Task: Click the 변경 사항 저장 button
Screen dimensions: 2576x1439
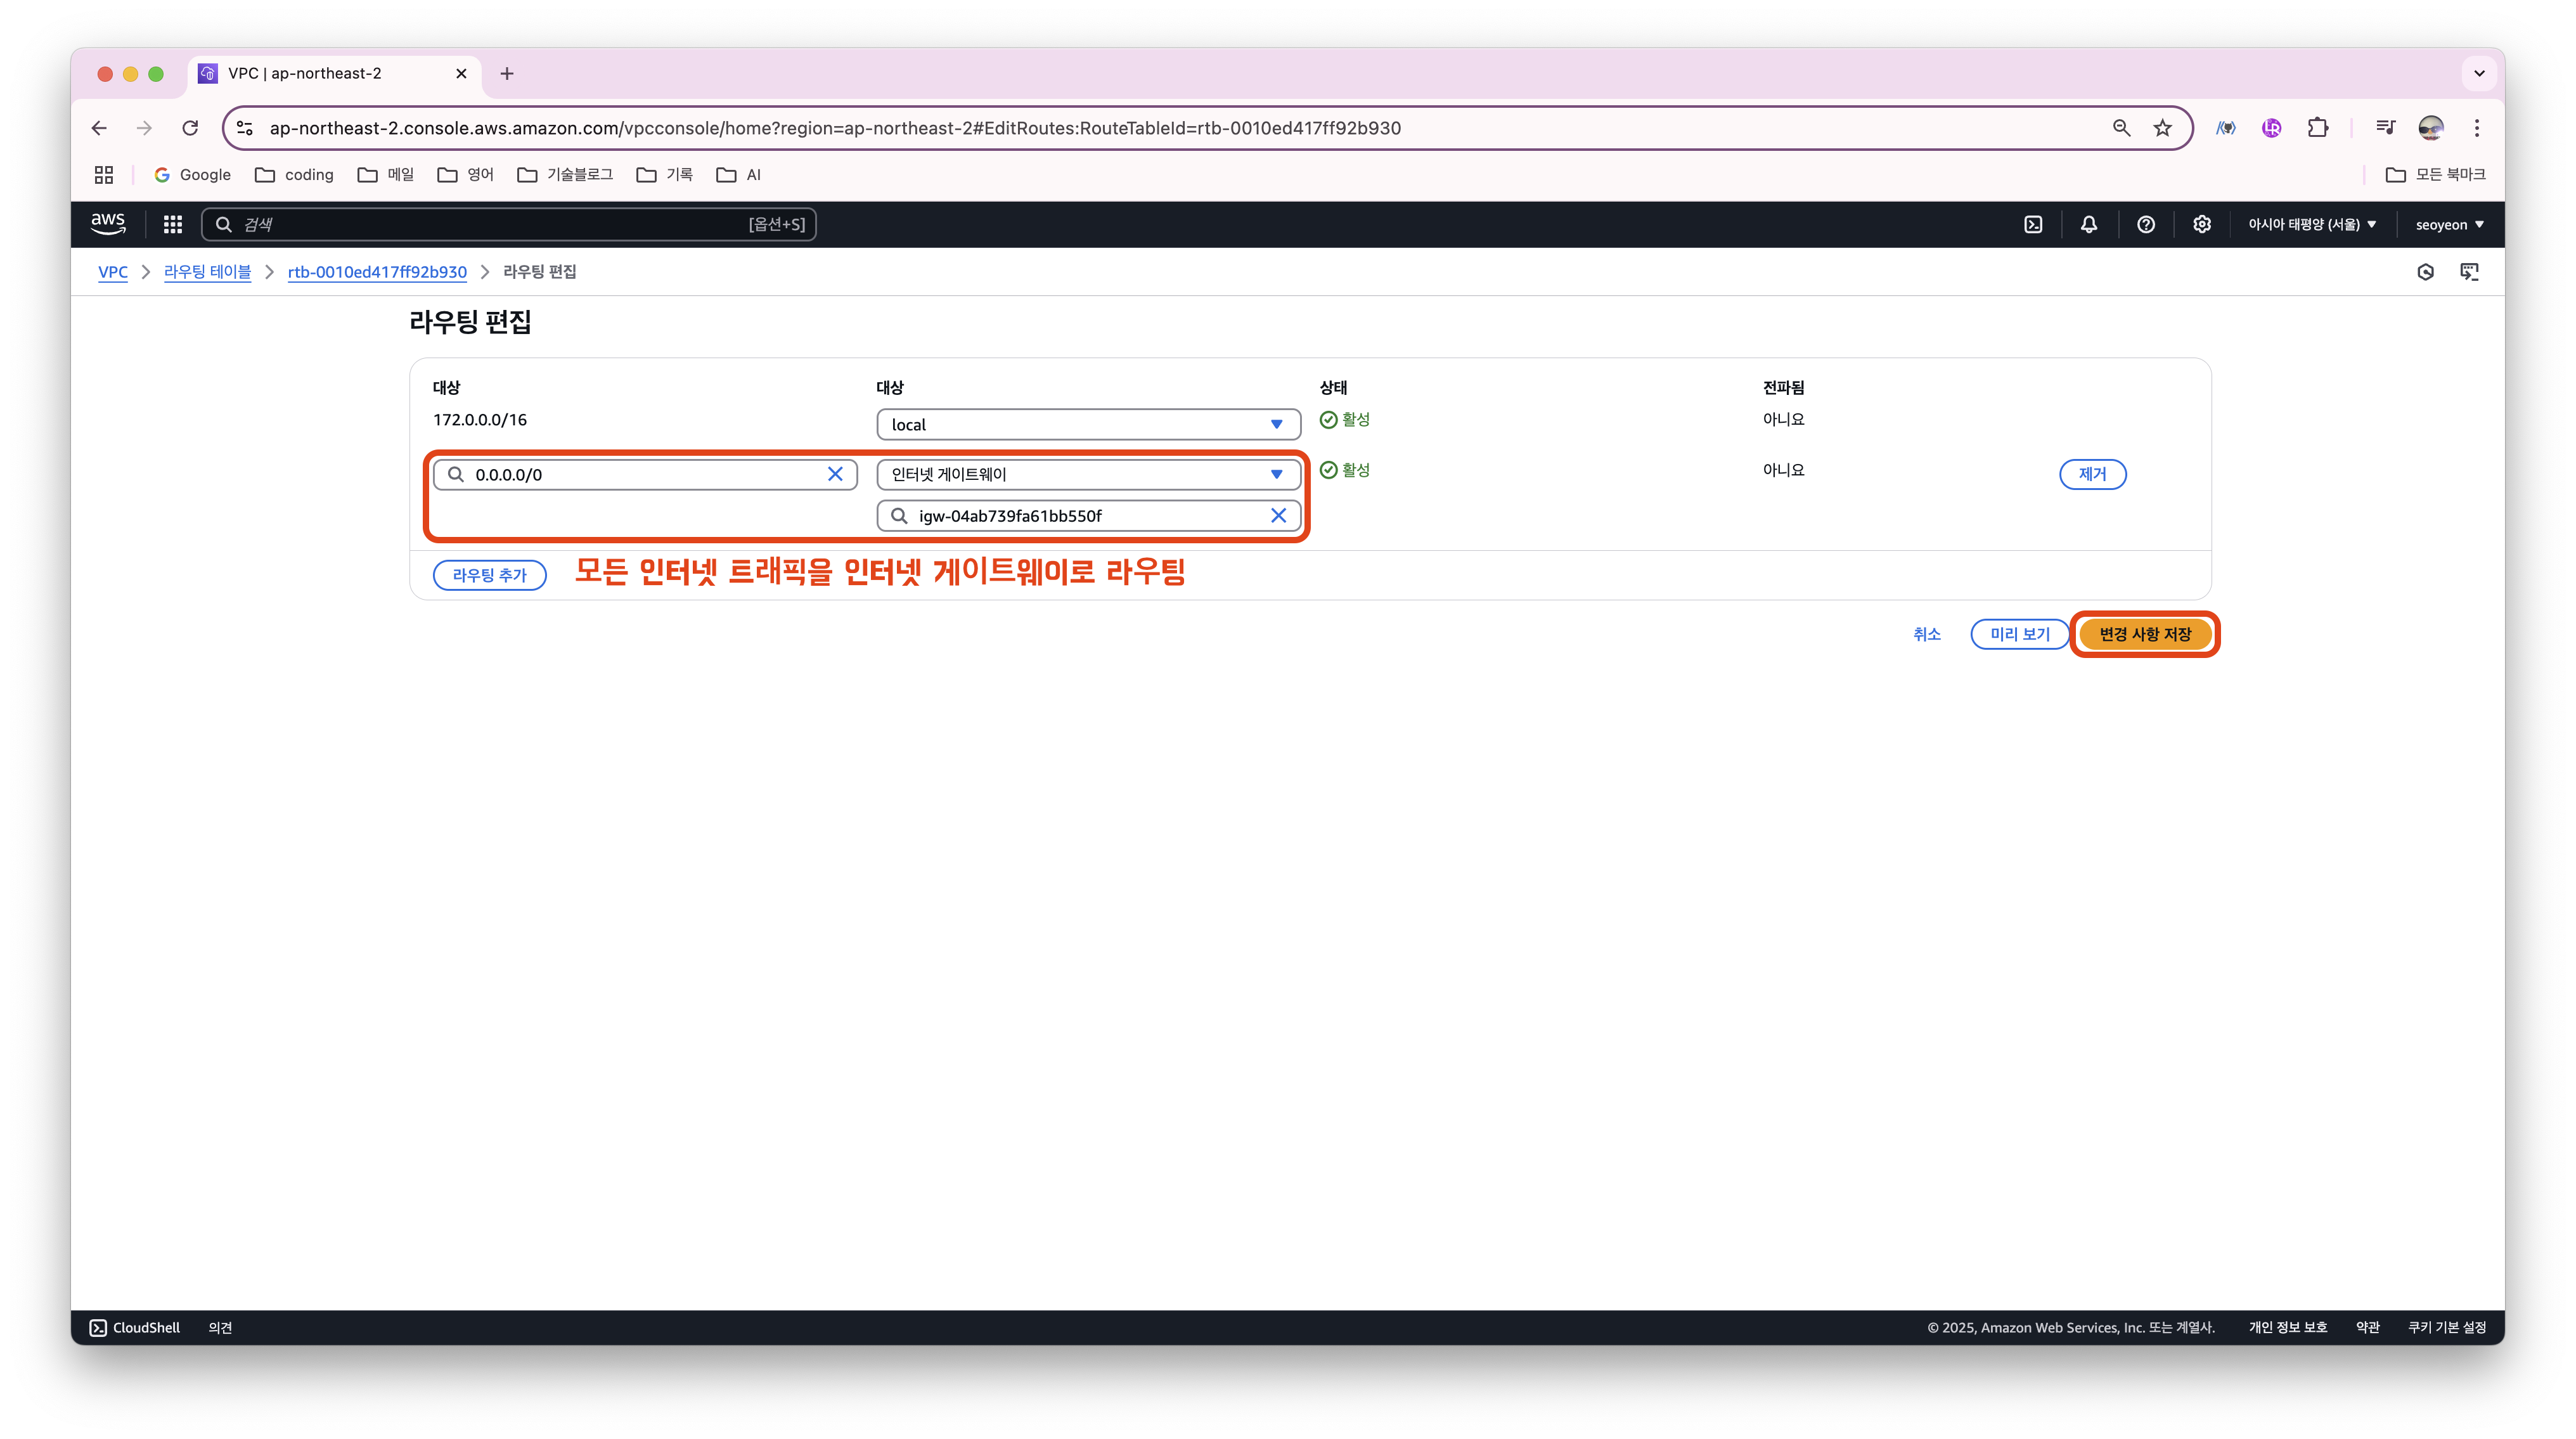Action: (2145, 634)
